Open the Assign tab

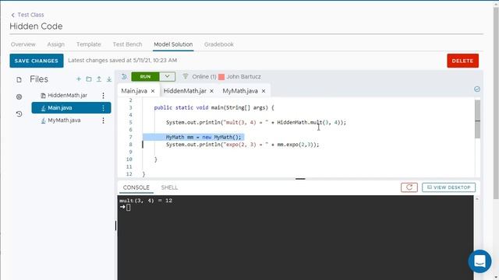click(x=56, y=44)
